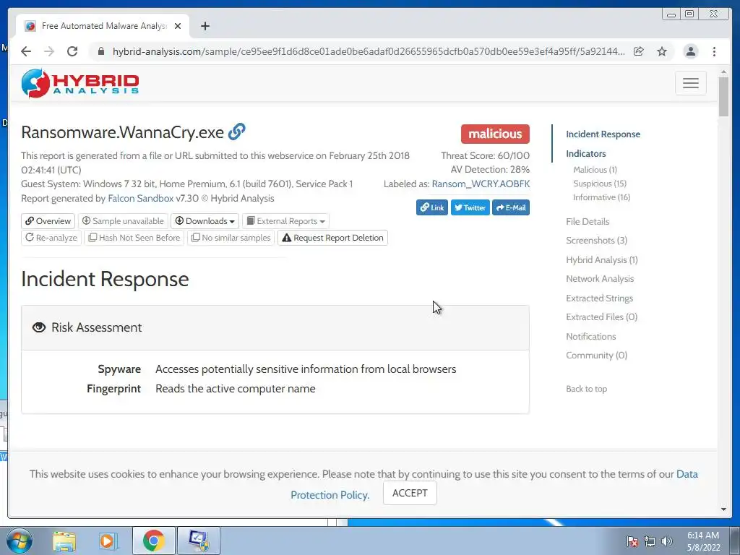Go to Extracted Files (0) section
The width and height of the screenshot is (740, 555).
click(602, 317)
